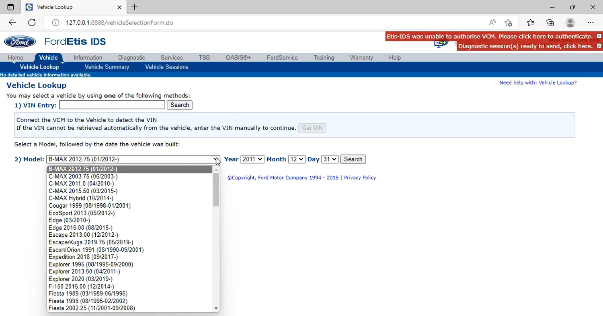The height and width of the screenshot is (316, 603).
Task: Open the Year dropdown showing 2011
Action: 252,159
